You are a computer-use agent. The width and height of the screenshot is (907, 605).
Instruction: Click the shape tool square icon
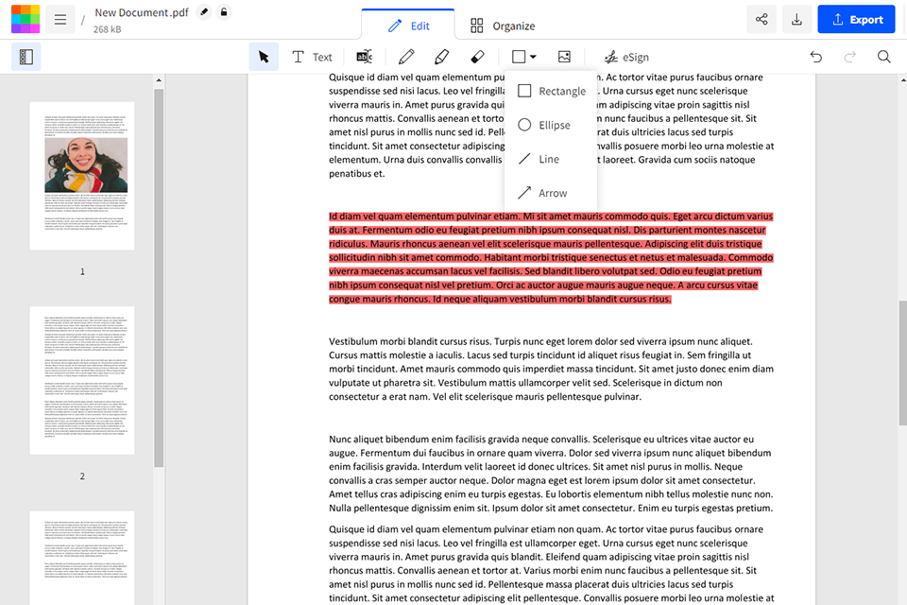click(x=519, y=57)
